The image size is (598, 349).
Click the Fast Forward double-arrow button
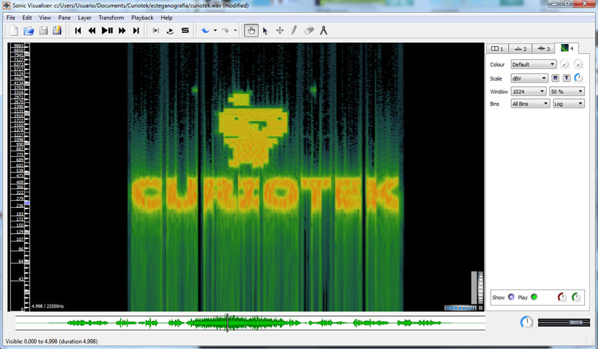(x=122, y=30)
